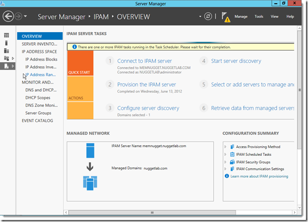Click Connect to IPAM server link
The image size is (308, 222).
(x=145, y=61)
